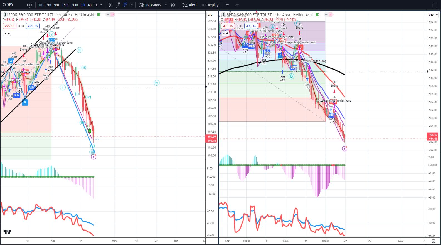Click the lightning event icon below the 1h candles

coord(344,149)
